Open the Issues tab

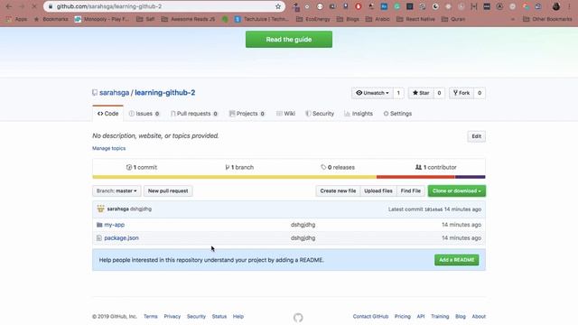pyautogui.click(x=144, y=114)
